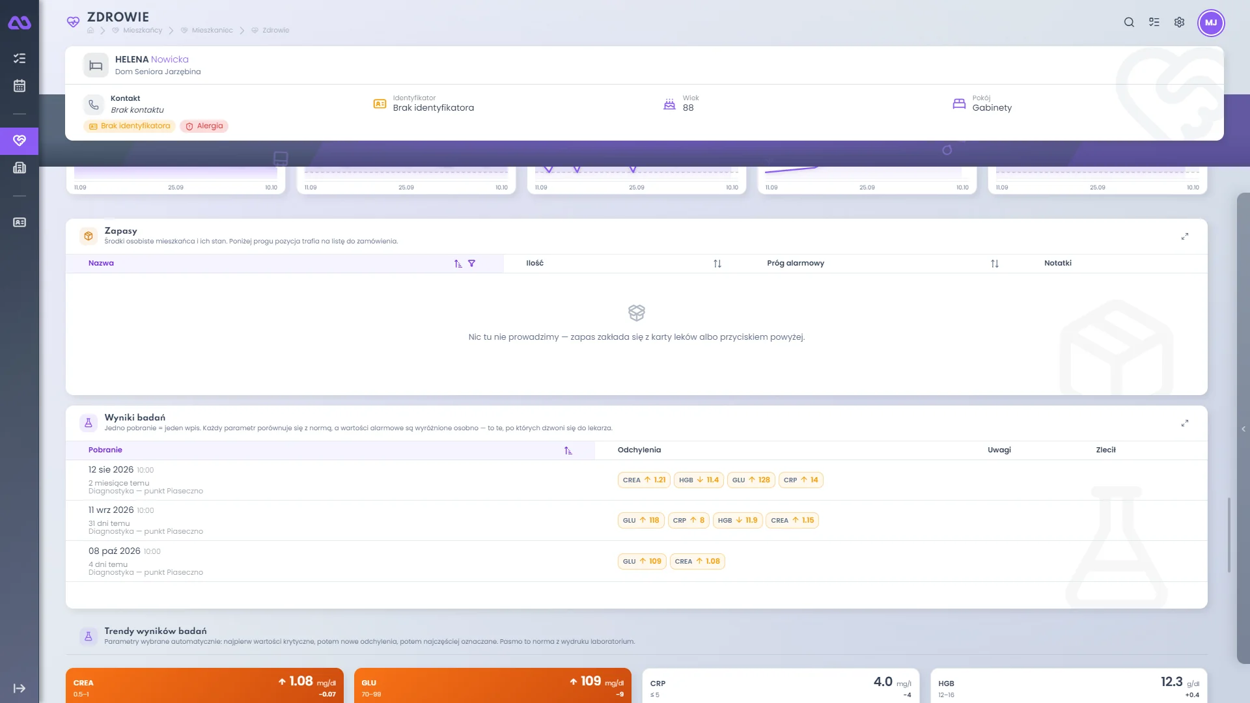
Task: Open the task list icon in header
Action: [x=1154, y=22]
